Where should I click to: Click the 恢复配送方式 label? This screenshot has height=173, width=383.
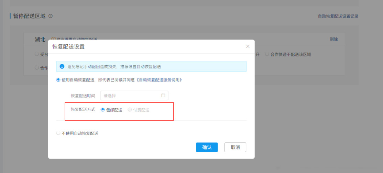(x=83, y=109)
